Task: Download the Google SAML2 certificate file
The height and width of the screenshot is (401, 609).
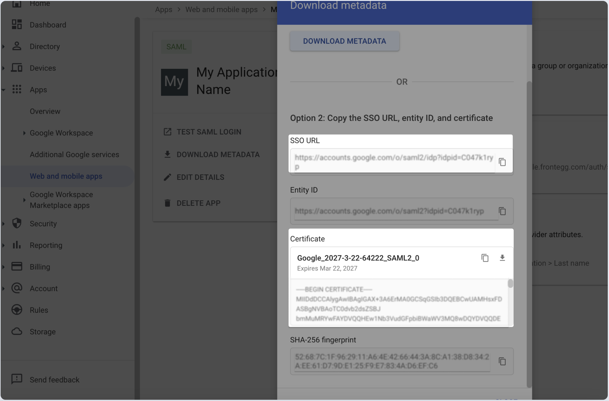Action: [502, 258]
